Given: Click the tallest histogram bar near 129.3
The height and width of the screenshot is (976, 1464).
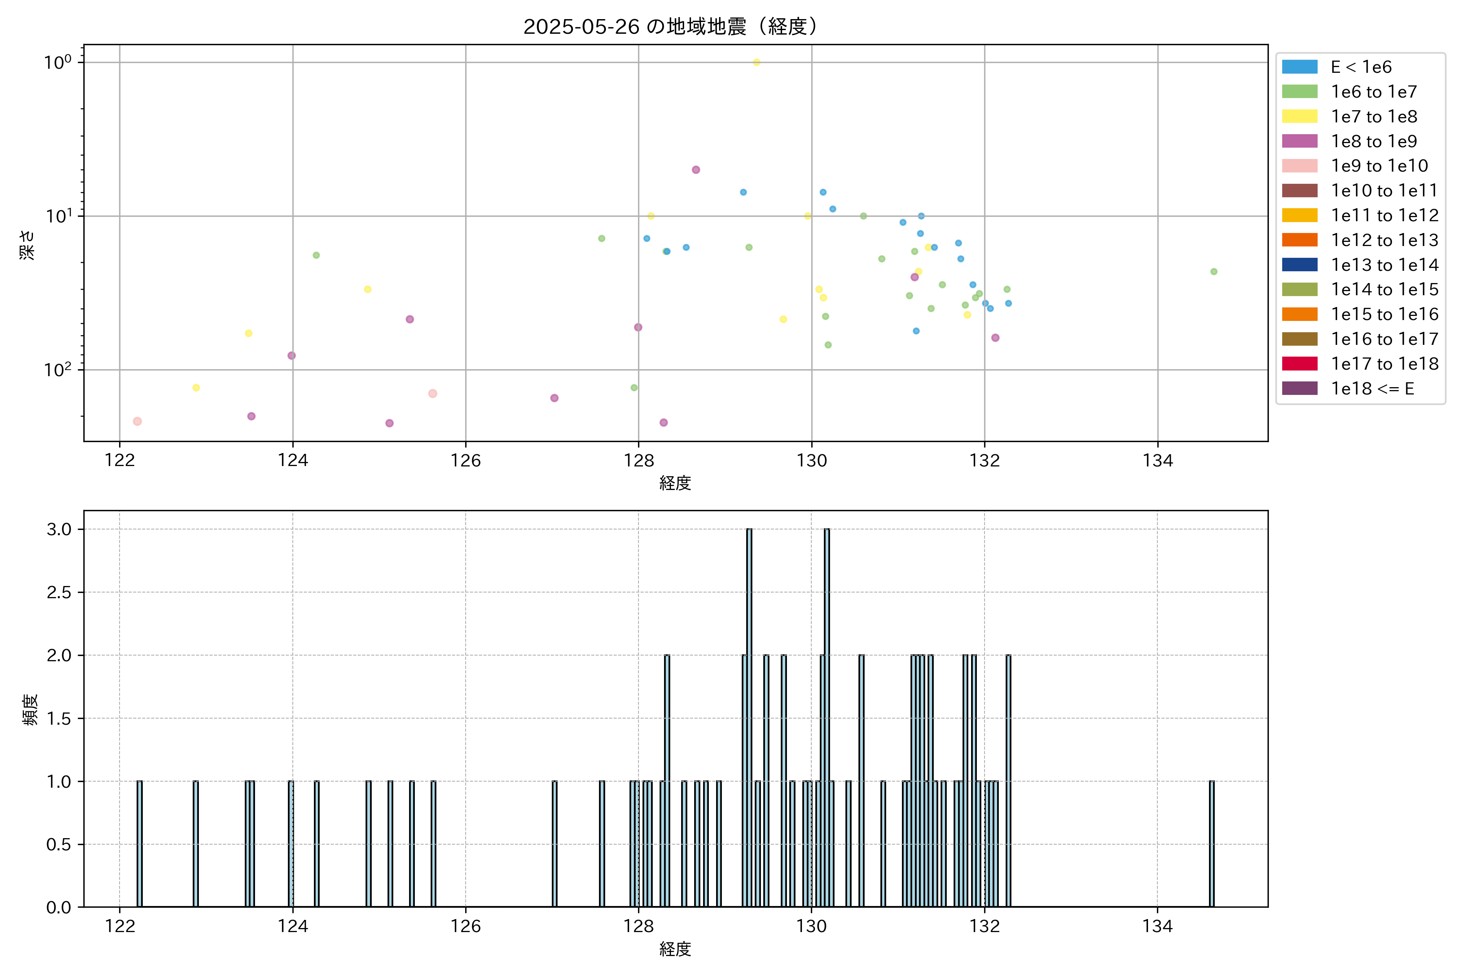Looking at the screenshot, I should point(749,716).
